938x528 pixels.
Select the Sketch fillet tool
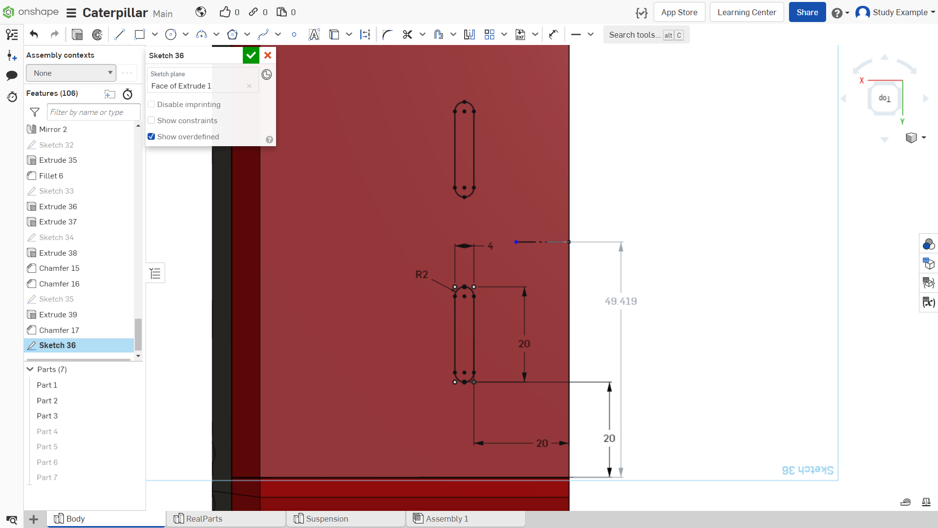(387, 35)
